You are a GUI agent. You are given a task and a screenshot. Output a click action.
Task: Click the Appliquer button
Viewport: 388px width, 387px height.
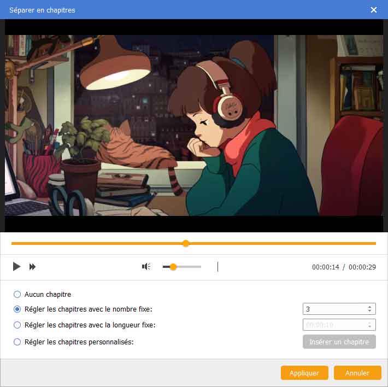point(304,373)
